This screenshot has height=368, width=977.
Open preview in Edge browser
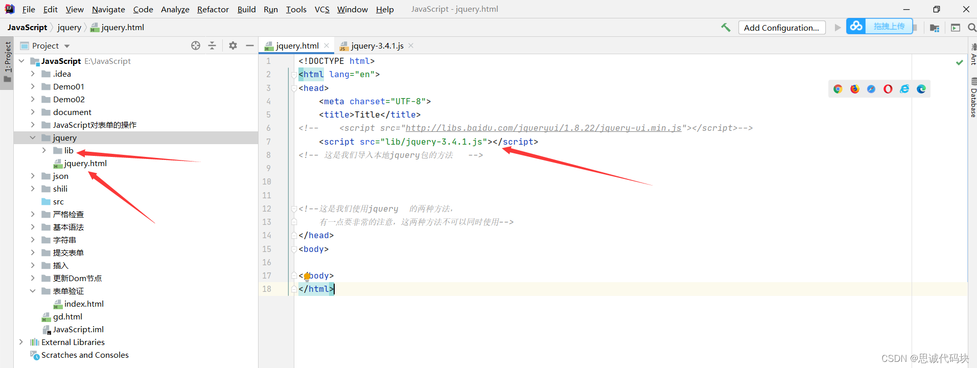coord(921,89)
